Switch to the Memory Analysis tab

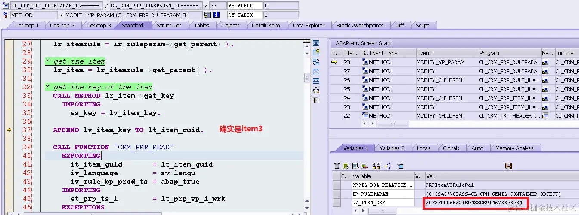pyautogui.click(x=514, y=148)
